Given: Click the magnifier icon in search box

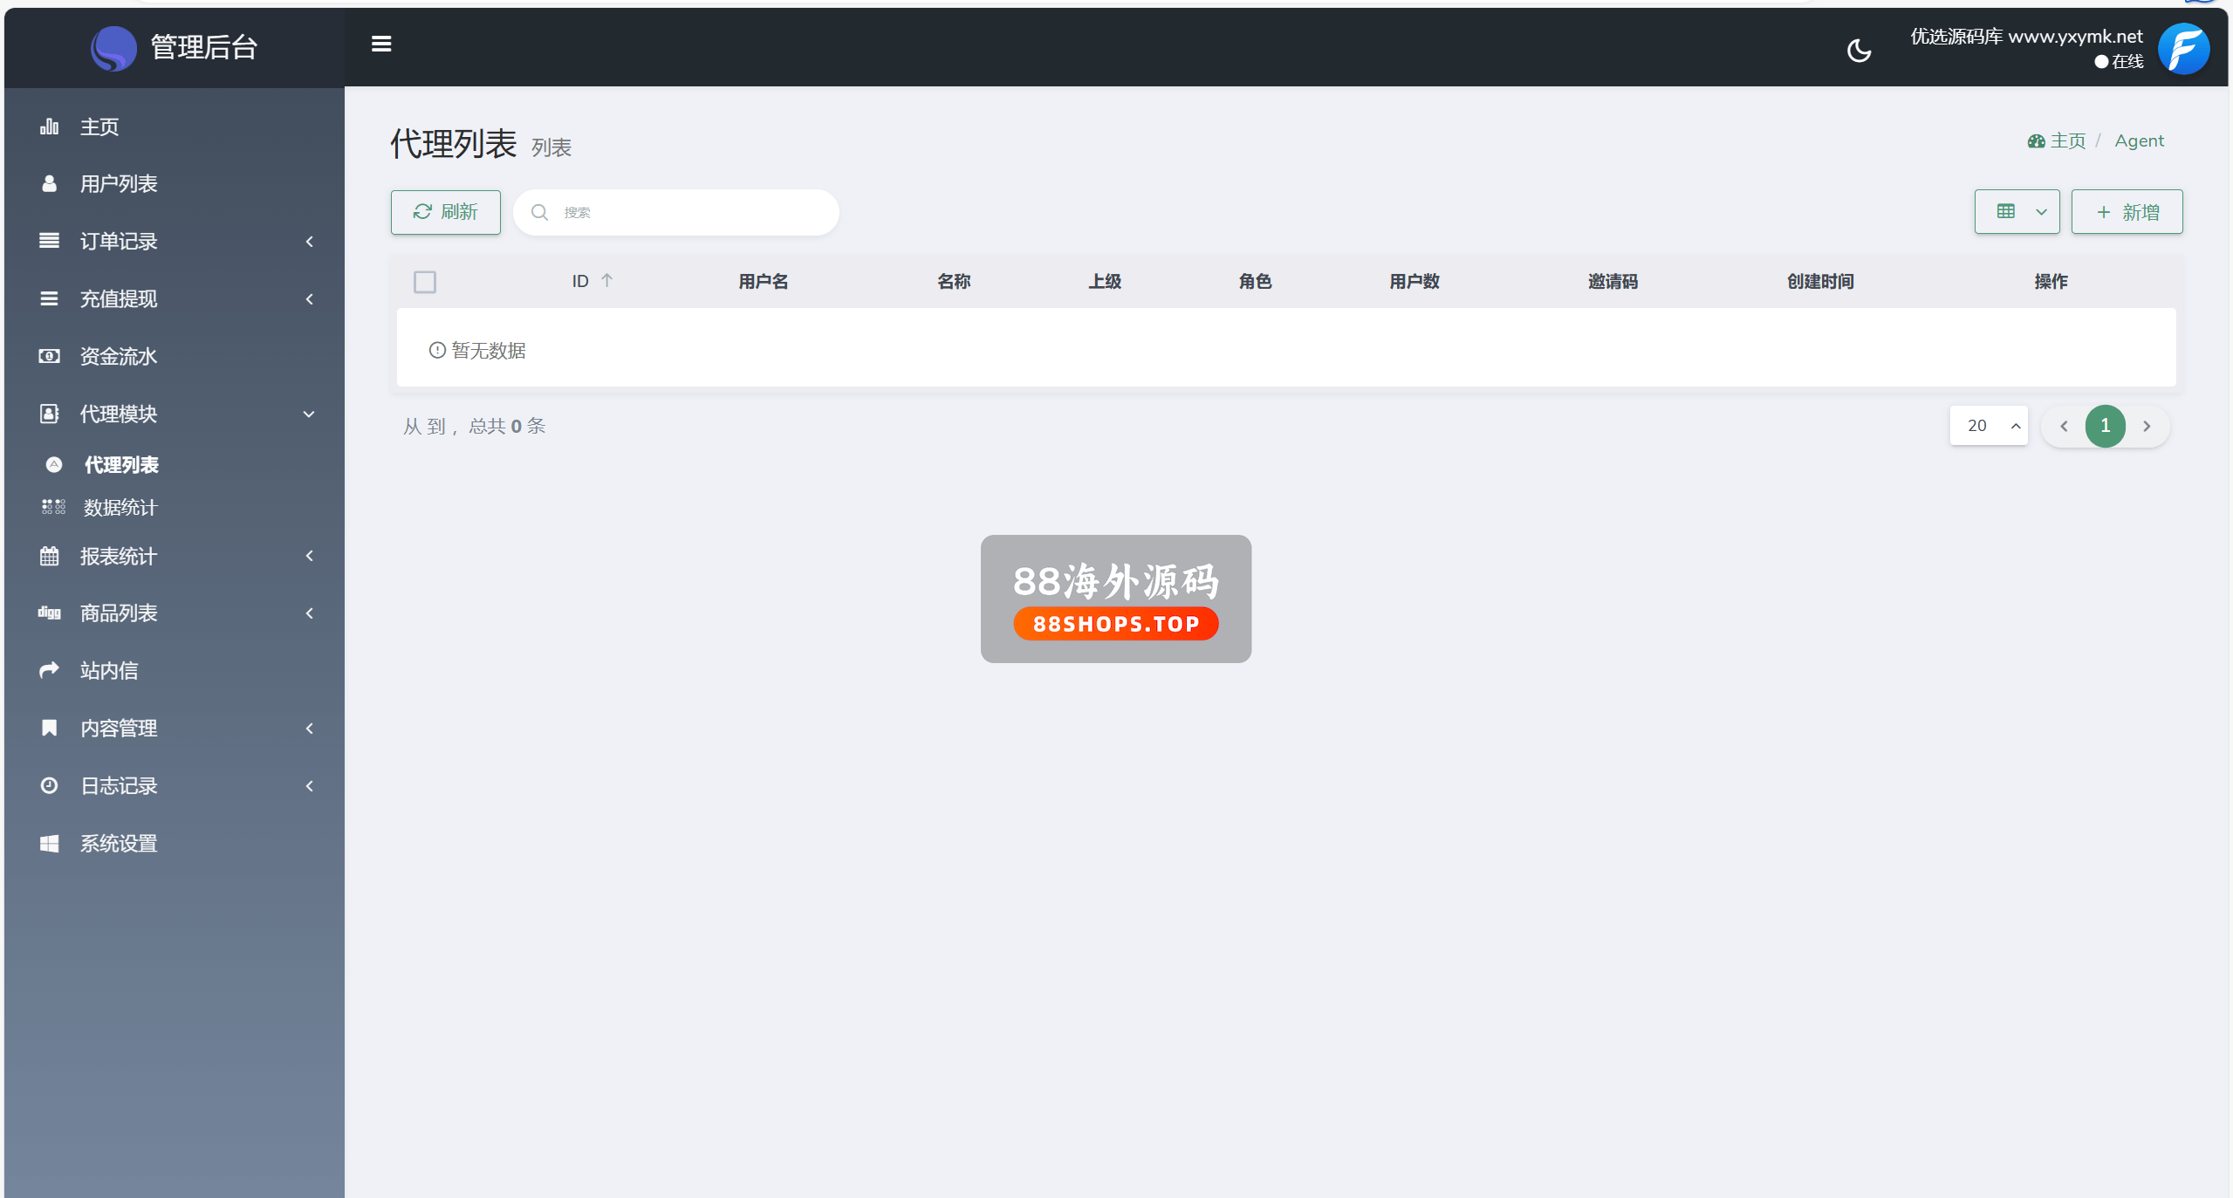Looking at the screenshot, I should click(539, 212).
